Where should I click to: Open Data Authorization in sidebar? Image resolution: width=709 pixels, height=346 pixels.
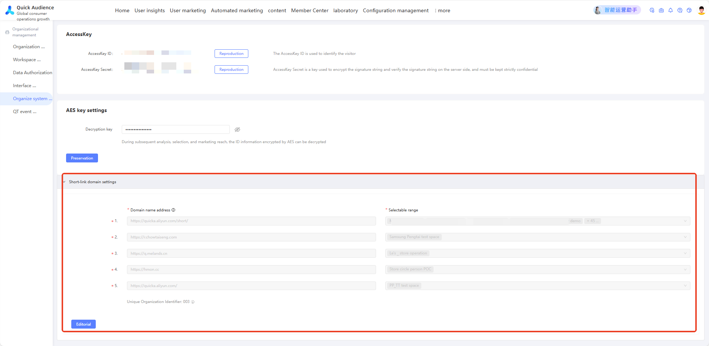click(x=32, y=73)
